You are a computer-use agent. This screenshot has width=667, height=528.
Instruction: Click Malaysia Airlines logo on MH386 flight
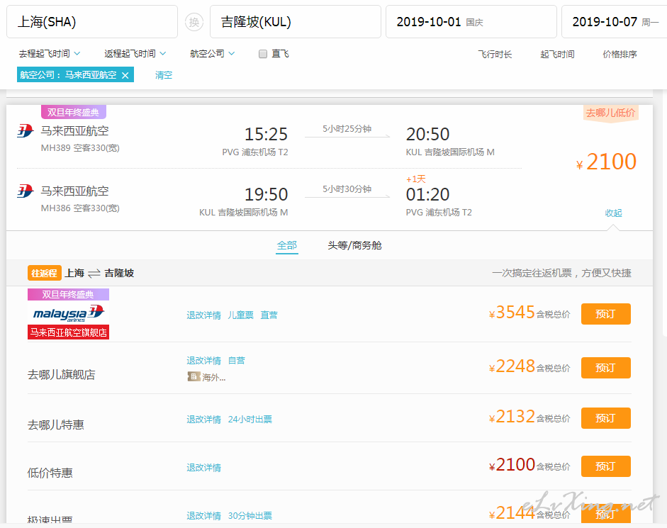click(x=25, y=191)
